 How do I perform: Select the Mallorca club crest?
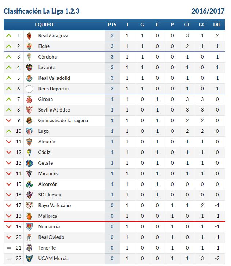(29, 216)
